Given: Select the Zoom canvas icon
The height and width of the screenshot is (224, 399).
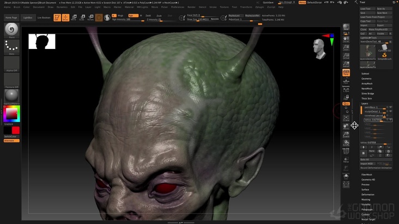Looking at the screenshot, I should coord(346,47).
